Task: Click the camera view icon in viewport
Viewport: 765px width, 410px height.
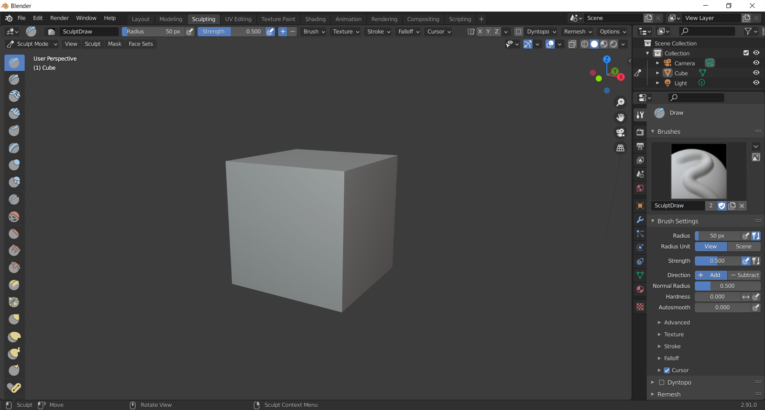Action: coord(620,132)
